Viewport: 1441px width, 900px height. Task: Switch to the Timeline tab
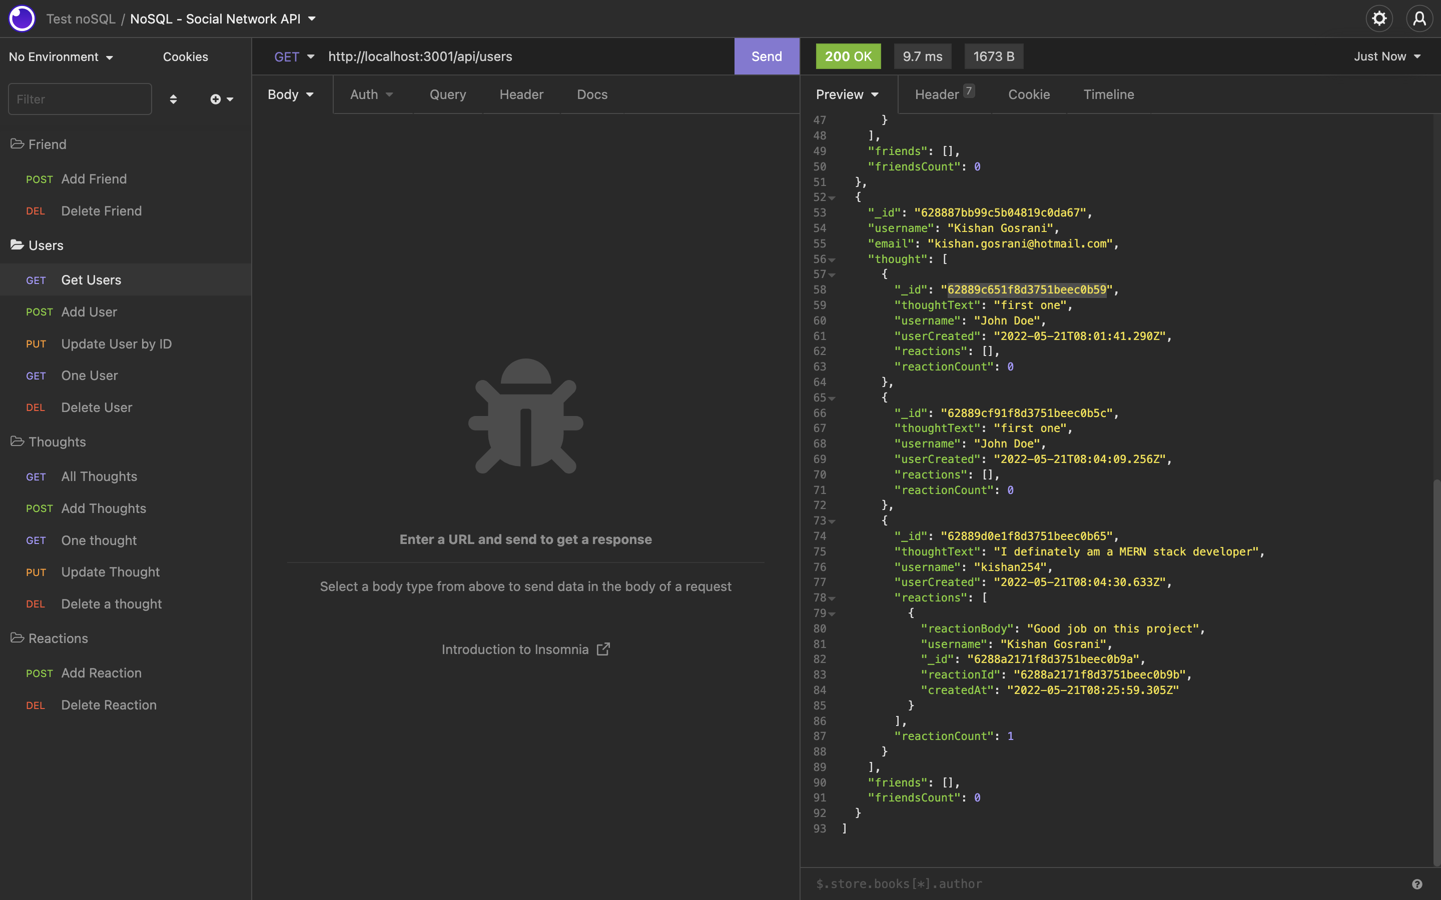click(1108, 94)
